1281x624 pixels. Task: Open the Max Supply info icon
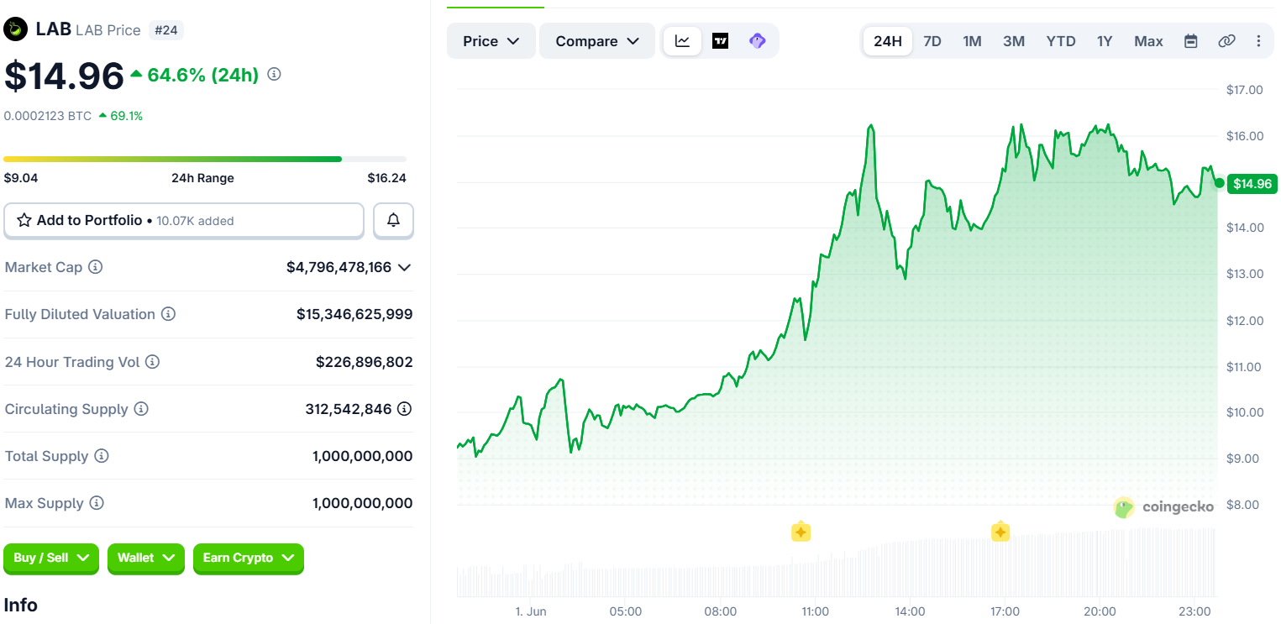click(x=97, y=503)
